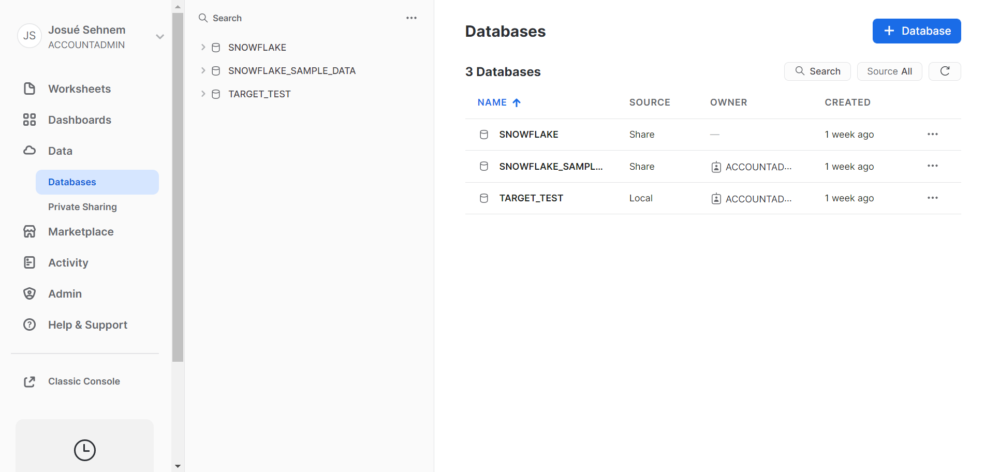985x472 pixels.
Task: Click the object explorer search magnifier icon
Action: click(x=203, y=18)
